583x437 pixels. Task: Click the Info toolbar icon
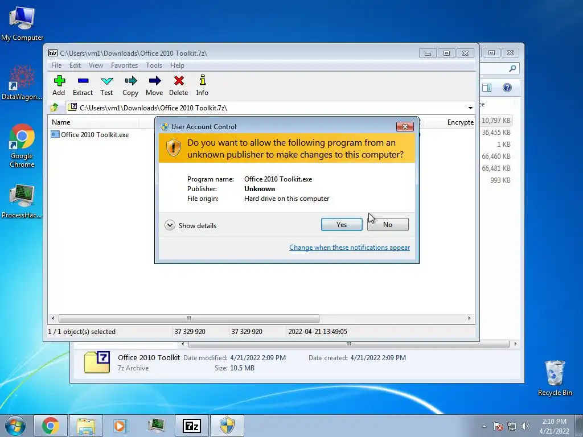coord(202,85)
